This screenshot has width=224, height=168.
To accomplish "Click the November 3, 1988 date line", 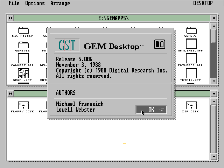I will 78,65.
